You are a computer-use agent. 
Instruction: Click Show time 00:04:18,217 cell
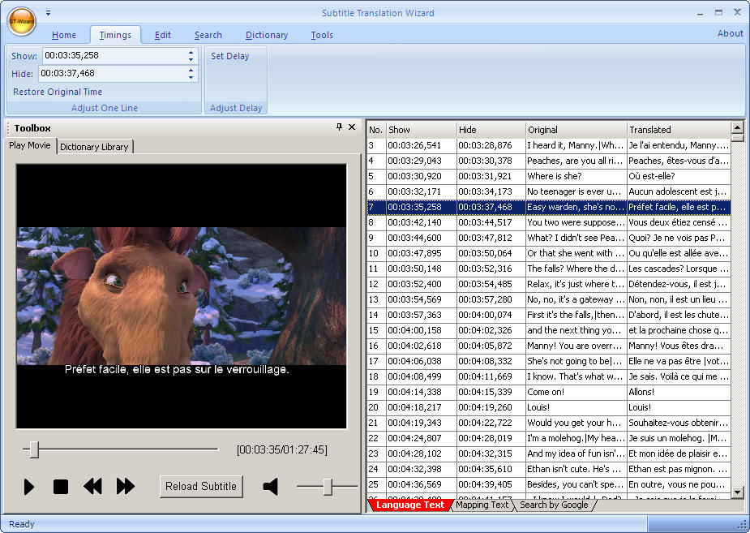click(x=422, y=407)
